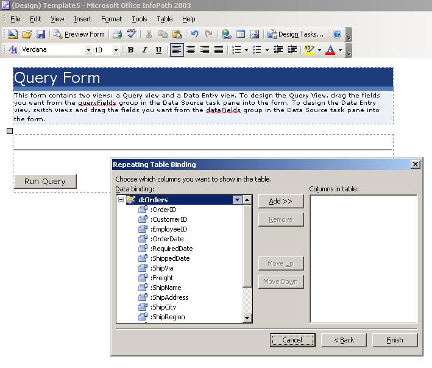Click the Undo arrow icon
Viewport: 432px width, 368px height.
pyautogui.click(x=195, y=34)
